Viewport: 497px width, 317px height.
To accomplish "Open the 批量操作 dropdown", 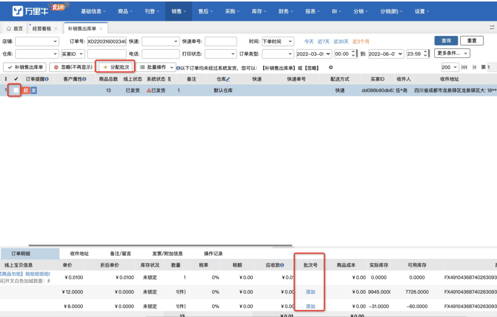I will tap(156, 67).
